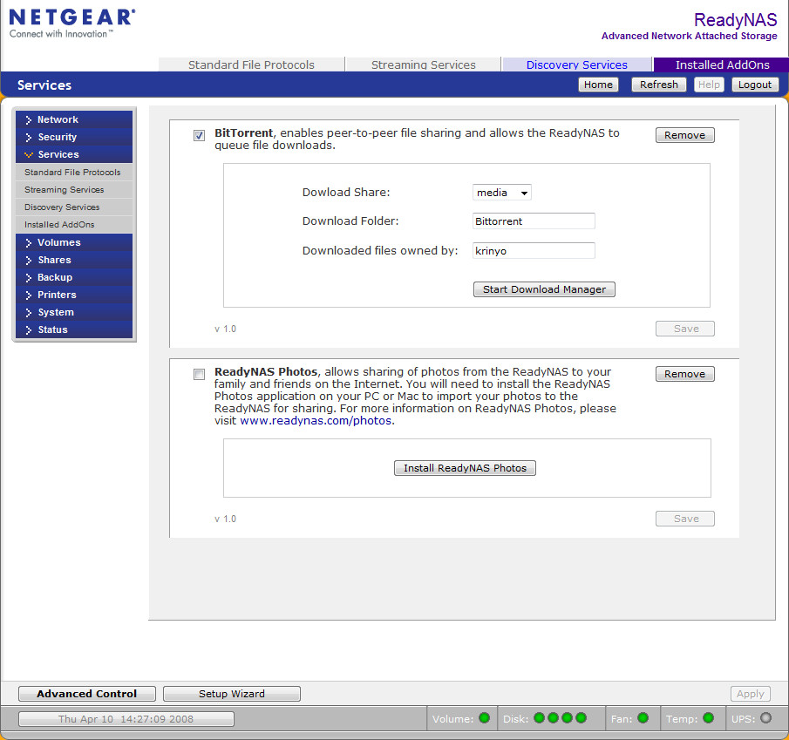Screen dimensions: 789x740
Task: Open Streaming Services in sidebar
Action: (x=74, y=190)
